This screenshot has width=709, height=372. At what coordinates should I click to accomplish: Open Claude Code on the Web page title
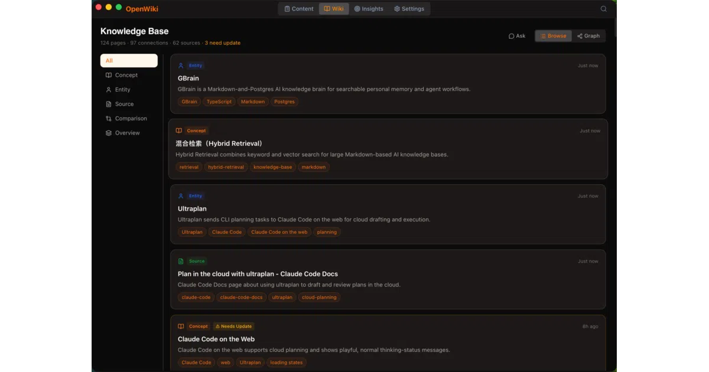[x=216, y=339]
